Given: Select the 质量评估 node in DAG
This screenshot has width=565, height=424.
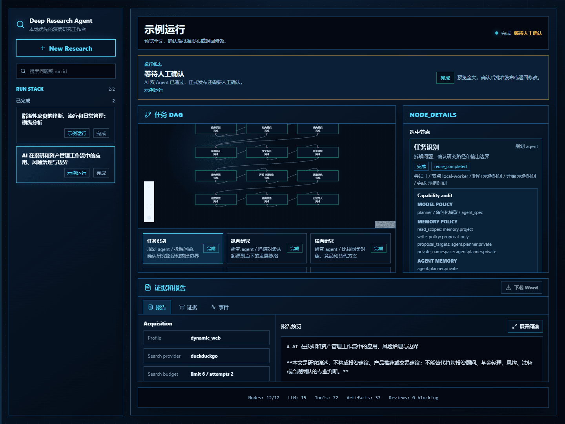Looking at the screenshot, I should [318, 176].
